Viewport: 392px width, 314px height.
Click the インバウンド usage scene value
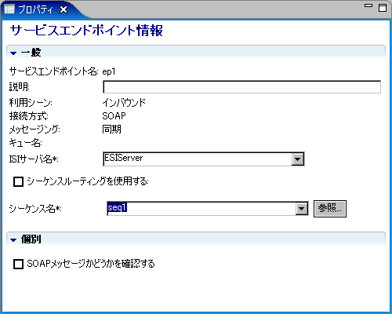coord(124,102)
